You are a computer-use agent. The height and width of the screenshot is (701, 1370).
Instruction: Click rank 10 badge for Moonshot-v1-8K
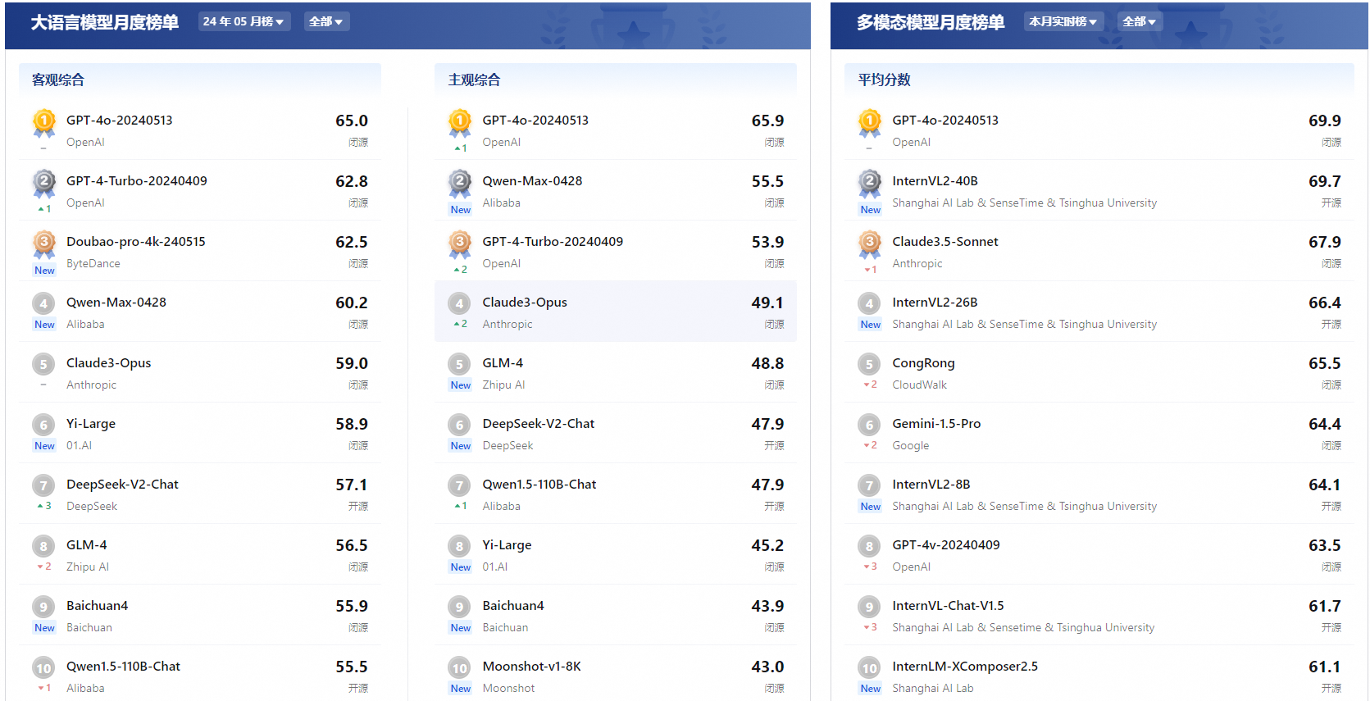459,667
